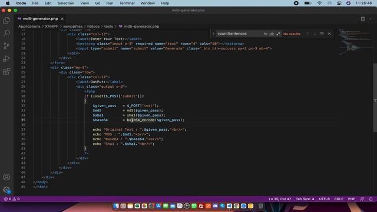Open FileZilla from the Dock
The width and height of the screenshot is (377, 212).
[x=201, y=206]
